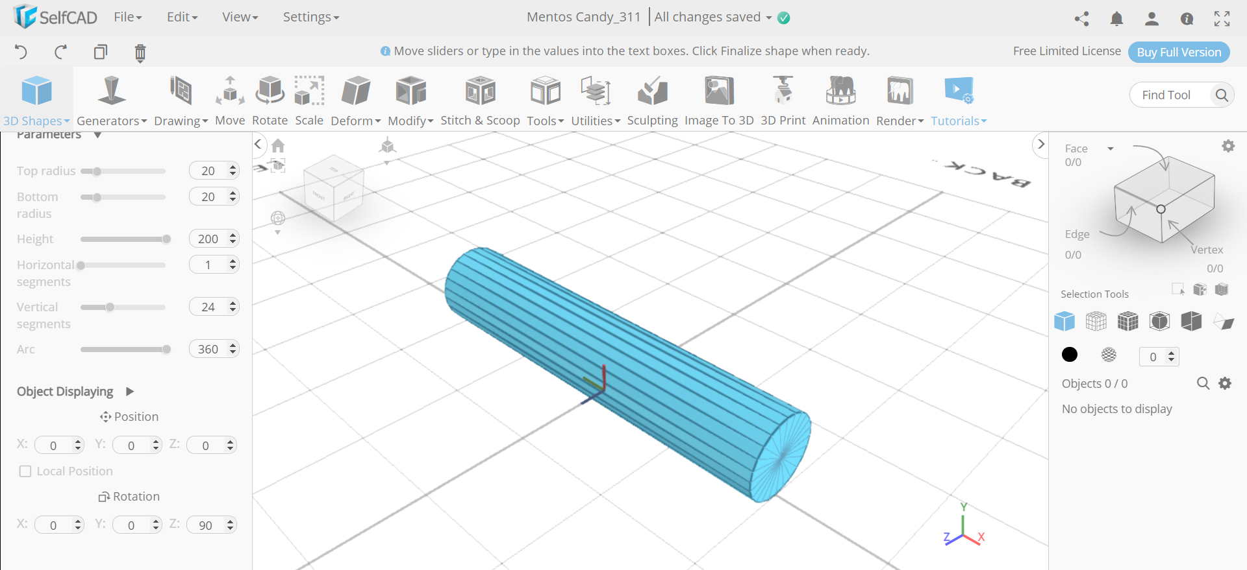Click the Arc slider
Viewport: 1247px width, 570px height.
123,350
